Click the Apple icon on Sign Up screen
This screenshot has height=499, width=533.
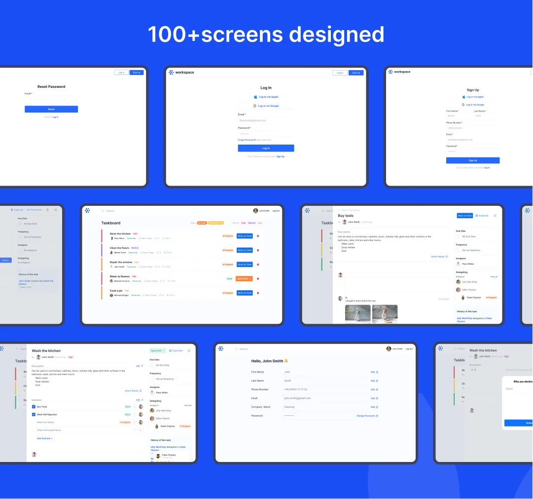pos(463,97)
